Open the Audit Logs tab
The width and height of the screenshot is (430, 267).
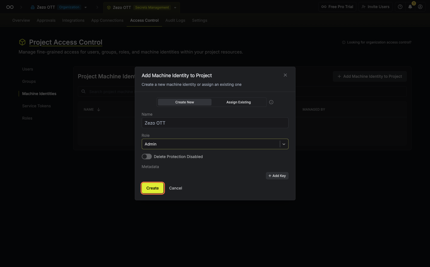pyautogui.click(x=175, y=20)
